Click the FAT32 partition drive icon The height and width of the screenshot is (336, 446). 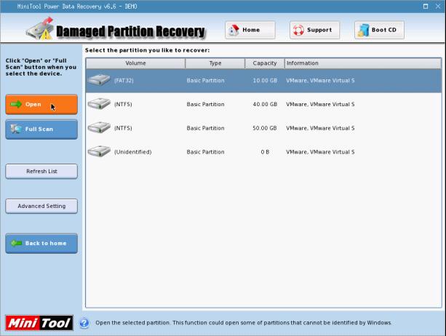99,80
